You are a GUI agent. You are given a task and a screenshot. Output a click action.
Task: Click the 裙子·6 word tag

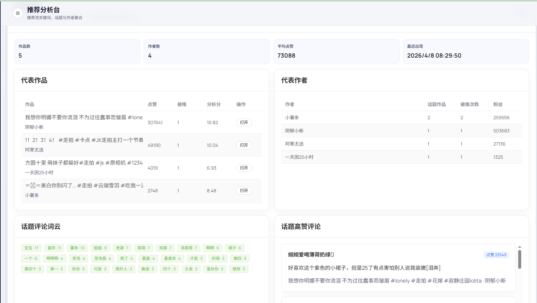point(235,248)
